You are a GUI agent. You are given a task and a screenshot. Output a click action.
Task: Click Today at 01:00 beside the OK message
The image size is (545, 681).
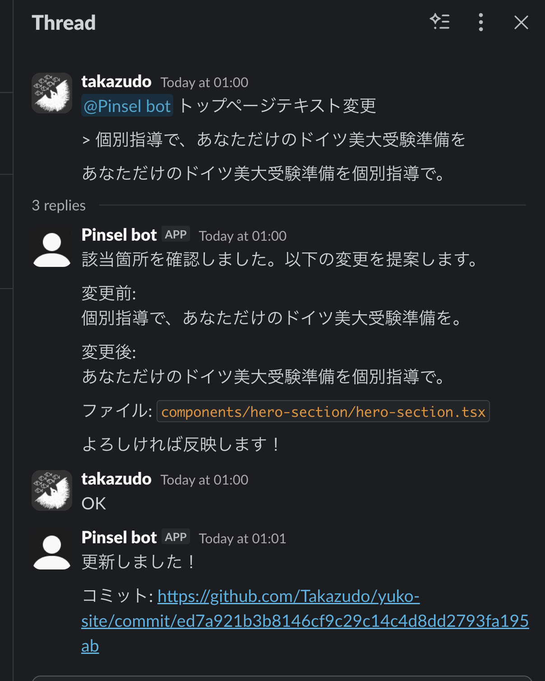pyautogui.click(x=204, y=480)
